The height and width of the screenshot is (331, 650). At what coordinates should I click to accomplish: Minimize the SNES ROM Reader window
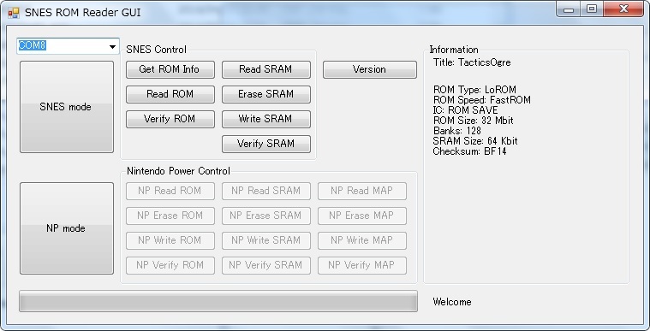[569, 9]
